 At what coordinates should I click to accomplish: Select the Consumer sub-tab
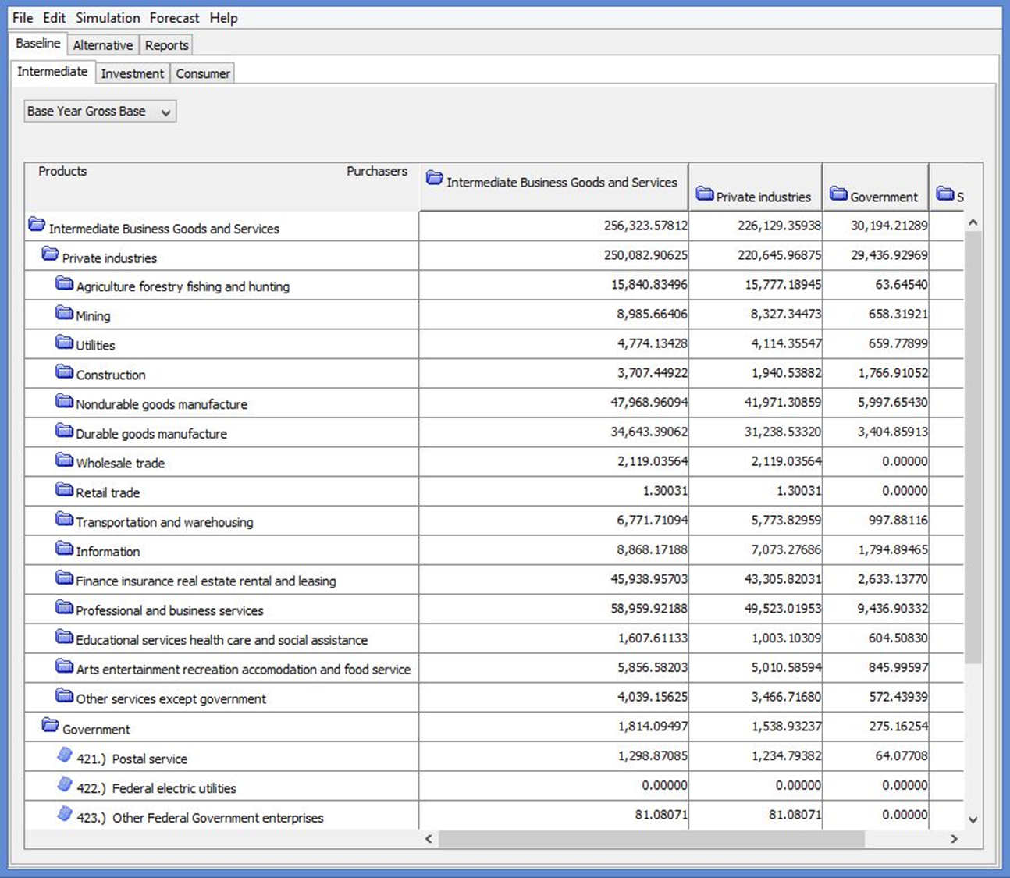(x=203, y=73)
